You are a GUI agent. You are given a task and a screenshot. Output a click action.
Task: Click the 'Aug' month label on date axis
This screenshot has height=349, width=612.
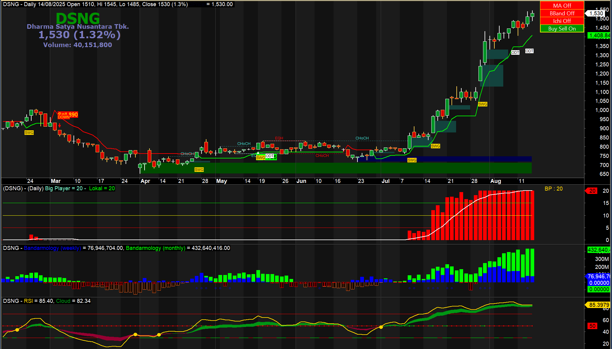click(496, 181)
